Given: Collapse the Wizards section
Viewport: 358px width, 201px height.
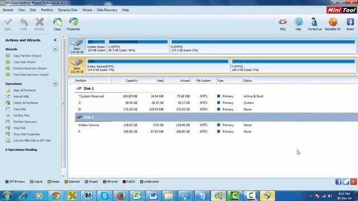Looking at the screenshot, I should (x=55, y=49).
